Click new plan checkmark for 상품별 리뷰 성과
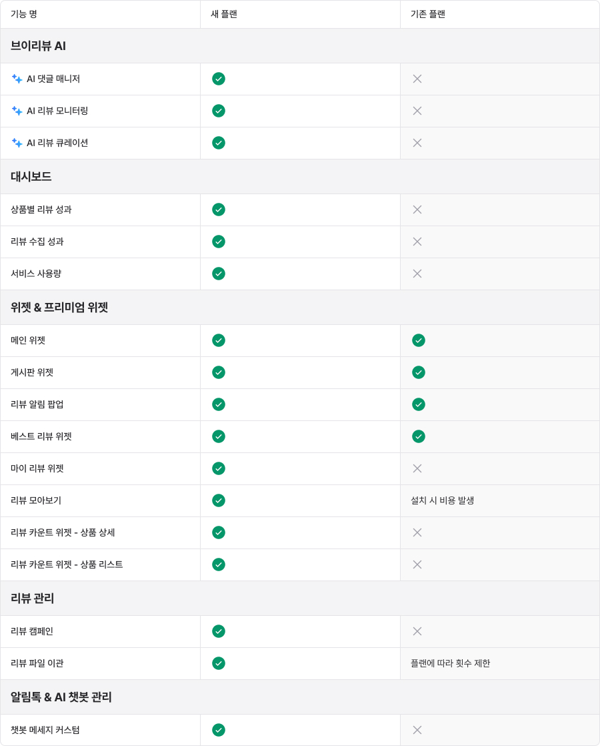 click(219, 210)
